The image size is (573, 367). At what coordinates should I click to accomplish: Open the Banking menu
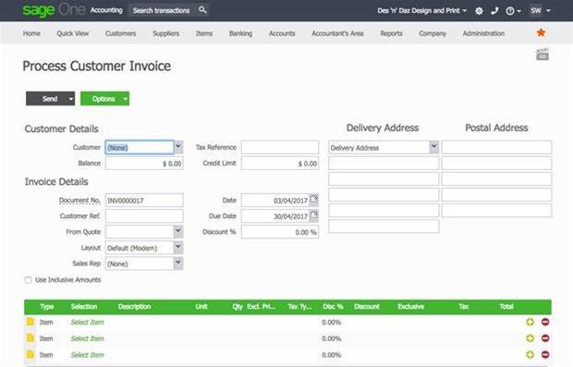coord(240,33)
